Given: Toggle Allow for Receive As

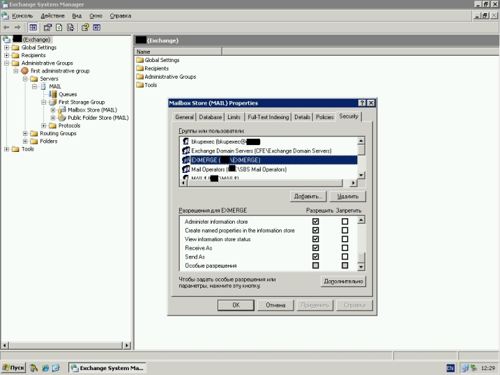Looking at the screenshot, I should (x=316, y=248).
